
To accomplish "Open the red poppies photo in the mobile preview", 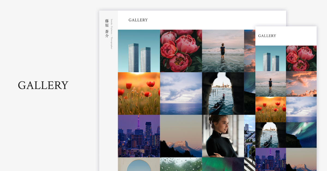I will [x=271, y=109].
